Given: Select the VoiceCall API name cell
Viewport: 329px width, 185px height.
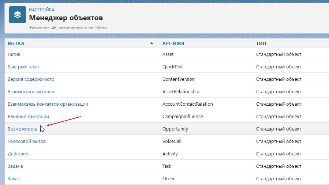Looking at the screenshot, I should point(172,141).
